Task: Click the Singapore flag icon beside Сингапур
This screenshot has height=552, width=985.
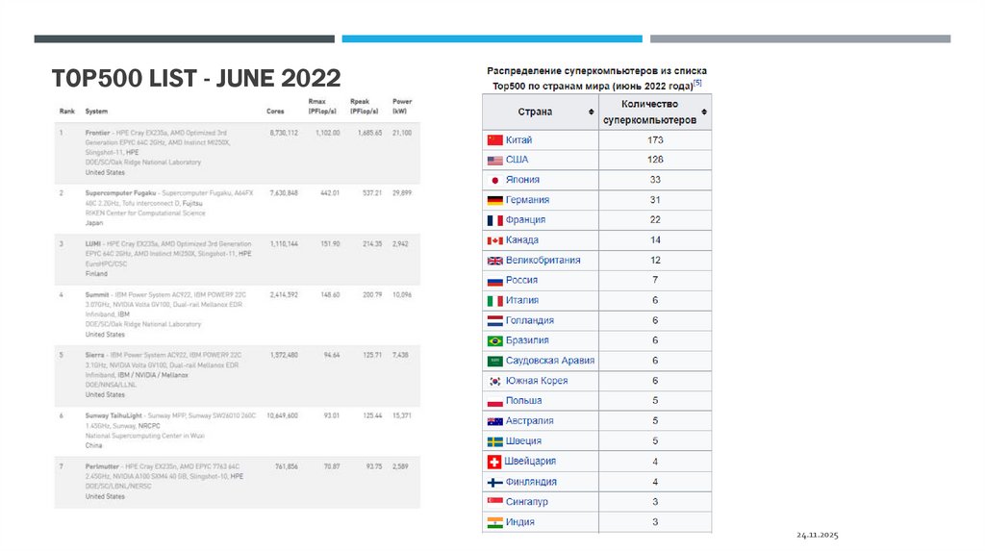Action: pyautogui.click(x=495, y=502)
